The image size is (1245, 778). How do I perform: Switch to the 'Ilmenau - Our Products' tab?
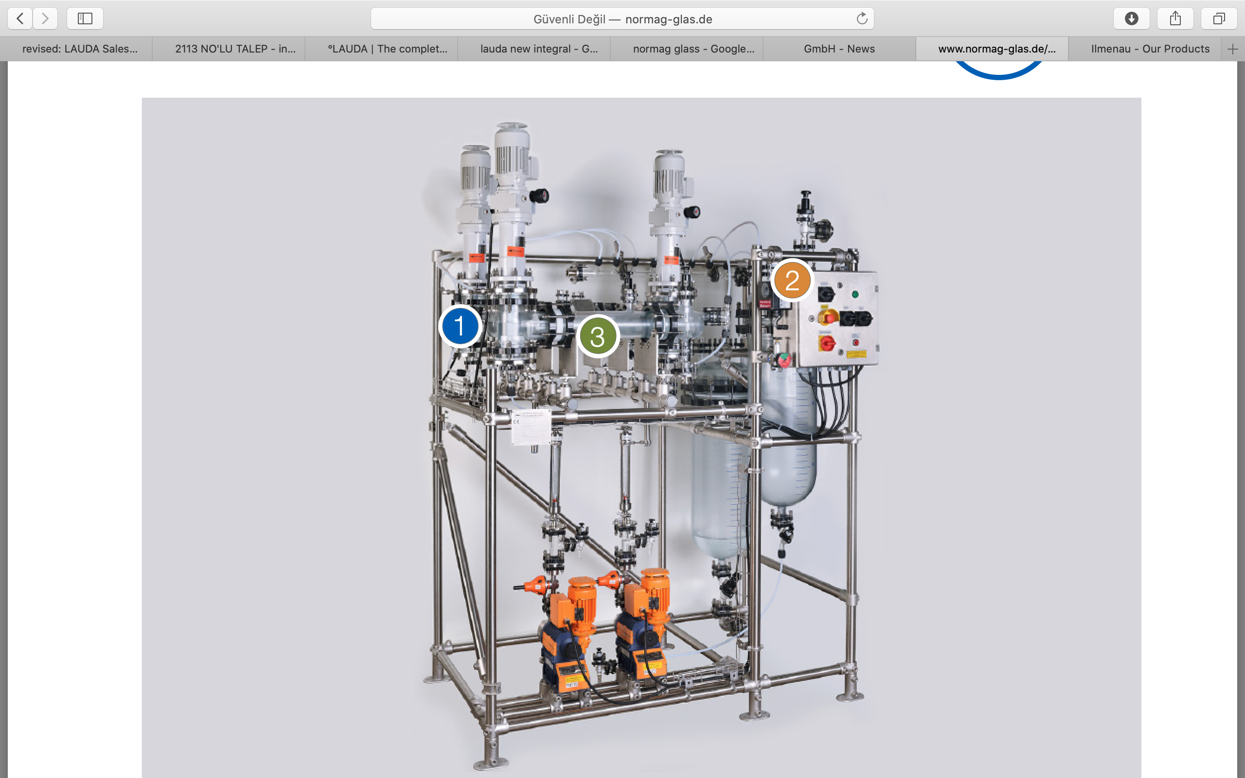pos(1150,48)
